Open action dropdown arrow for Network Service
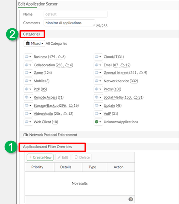The width and height of the screenshot is (179, 204). click(x=100, y=81)
